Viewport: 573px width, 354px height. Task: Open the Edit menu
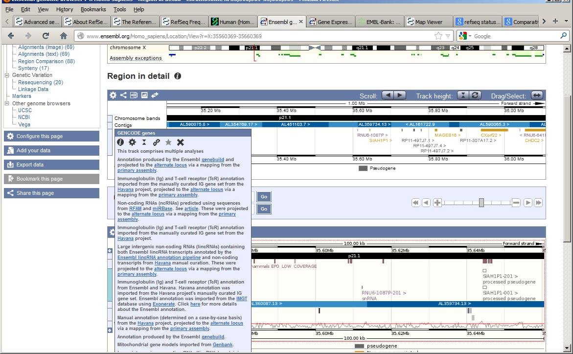(x=25, y=9)
